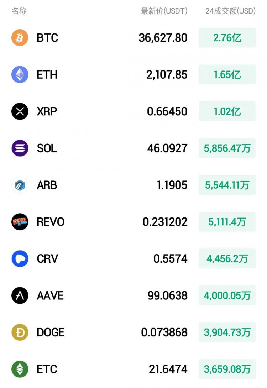Viewport: 267px width, 388px height.
Task: Tap ETH volume badge 1.65亿
Action: [227, 74]
